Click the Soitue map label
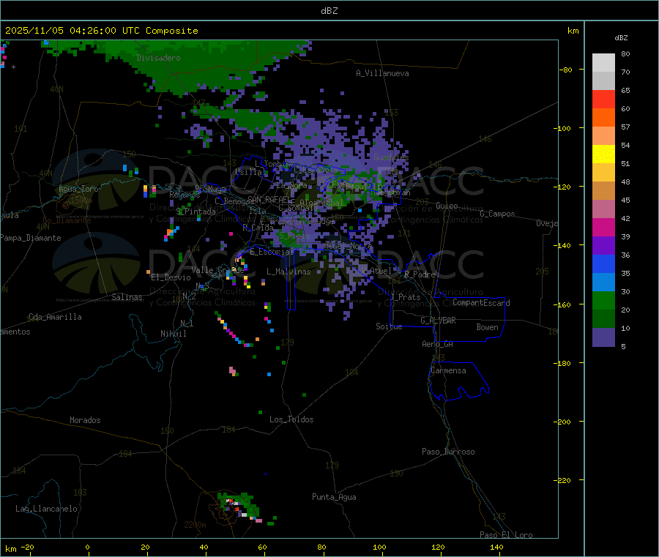The height and width of the screenshot is (557, 659). 389,326
